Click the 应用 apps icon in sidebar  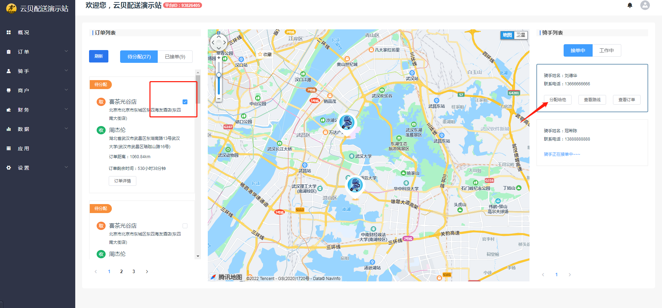pos(9,148)
